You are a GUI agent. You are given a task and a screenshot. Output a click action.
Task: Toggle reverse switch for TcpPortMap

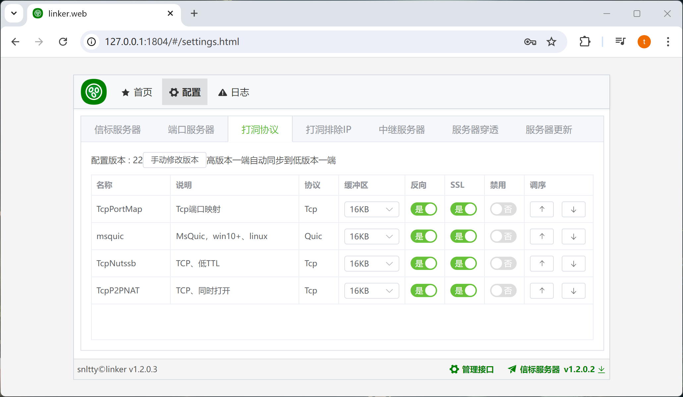424,209
